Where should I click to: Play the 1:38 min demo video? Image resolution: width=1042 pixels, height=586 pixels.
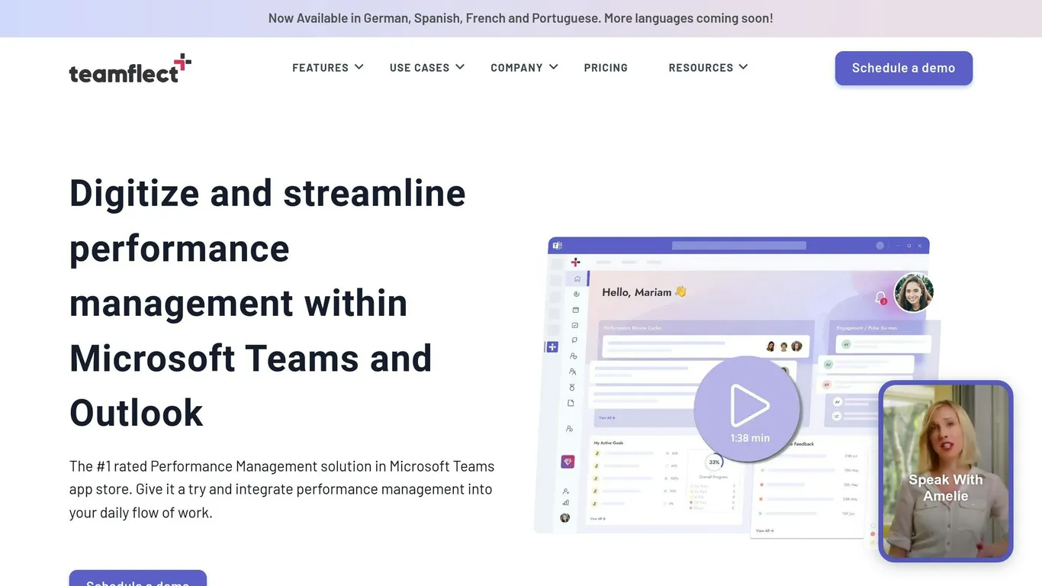click(748, 409)
